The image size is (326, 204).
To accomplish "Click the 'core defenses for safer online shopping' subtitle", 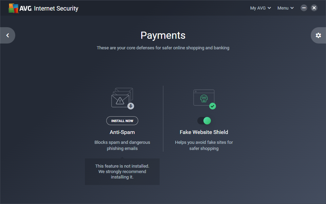I will (x=163, y=48).
